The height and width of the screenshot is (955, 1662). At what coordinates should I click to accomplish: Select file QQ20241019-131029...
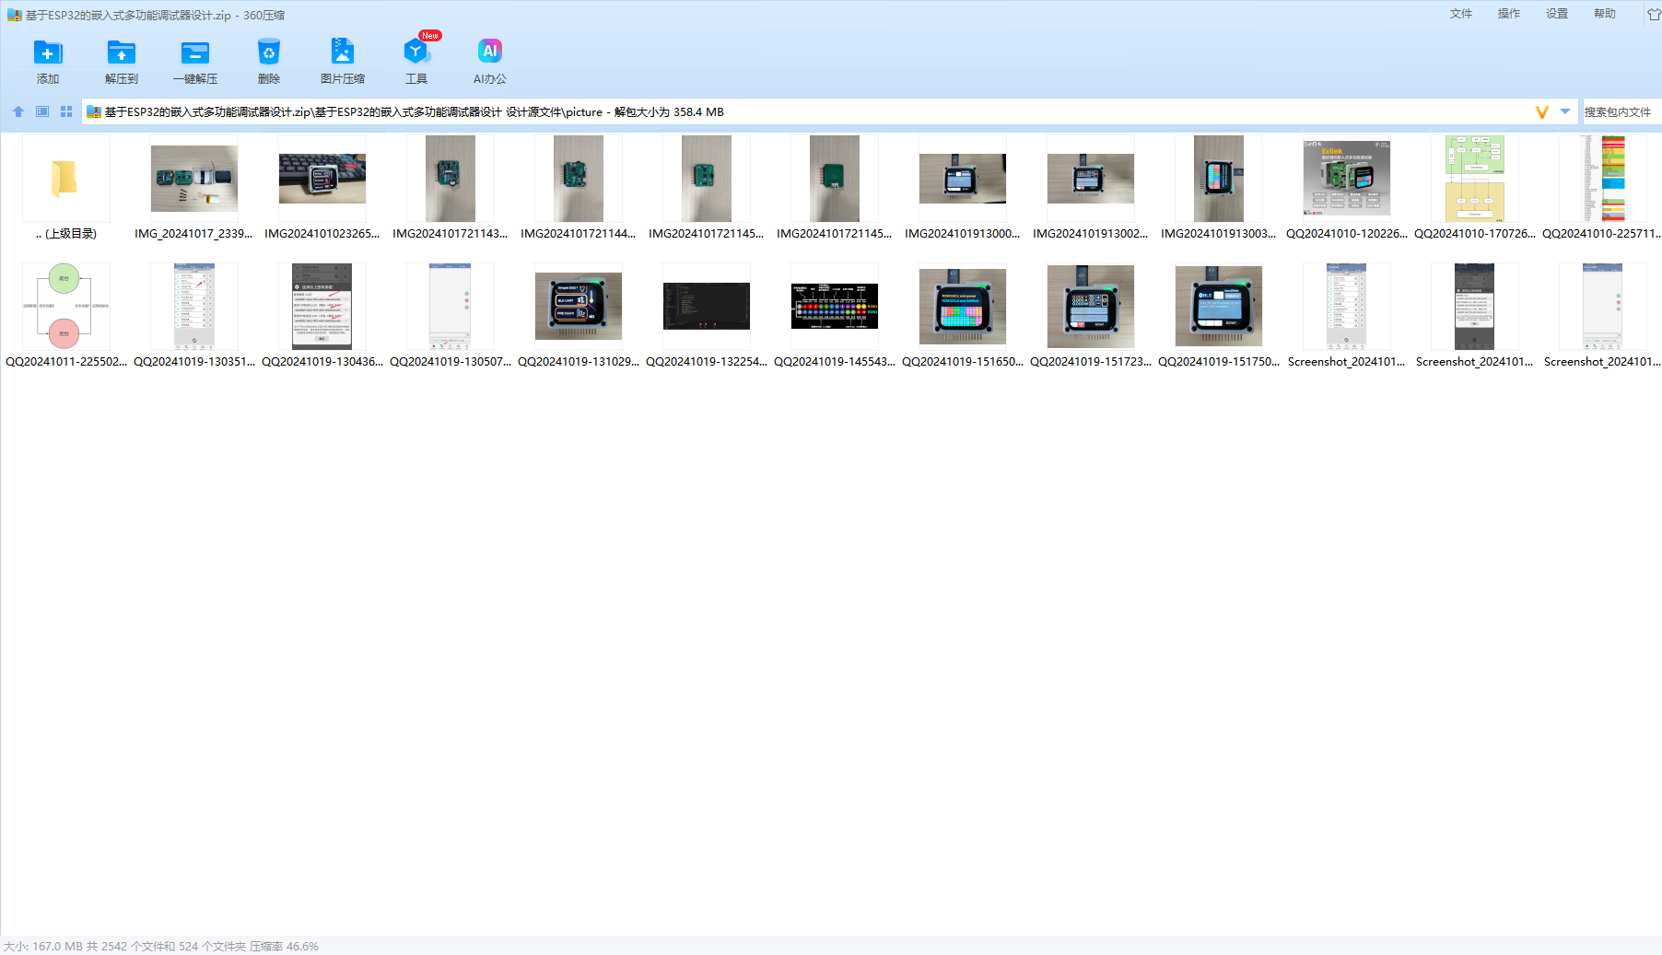578,316
